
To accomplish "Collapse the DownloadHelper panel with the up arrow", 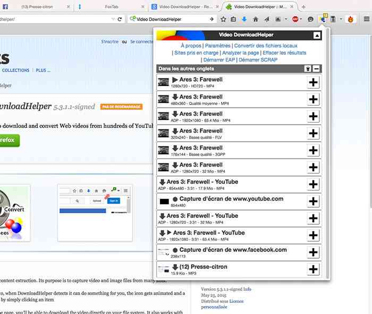I will point(317,36).
